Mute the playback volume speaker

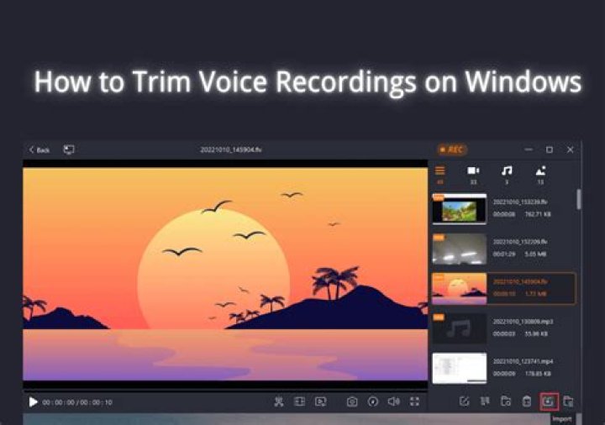pos(393,401)
